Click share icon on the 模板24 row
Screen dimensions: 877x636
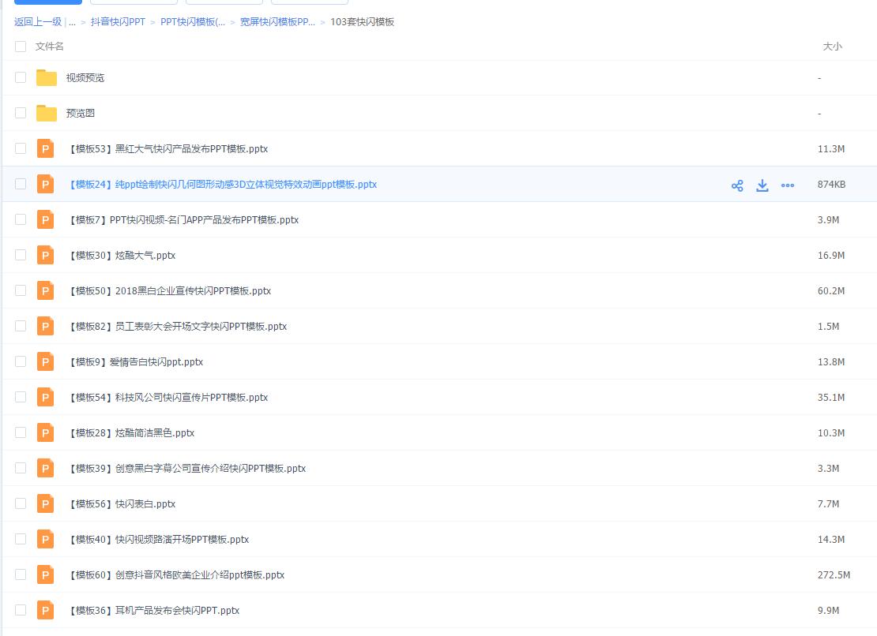tap(737, 185)
